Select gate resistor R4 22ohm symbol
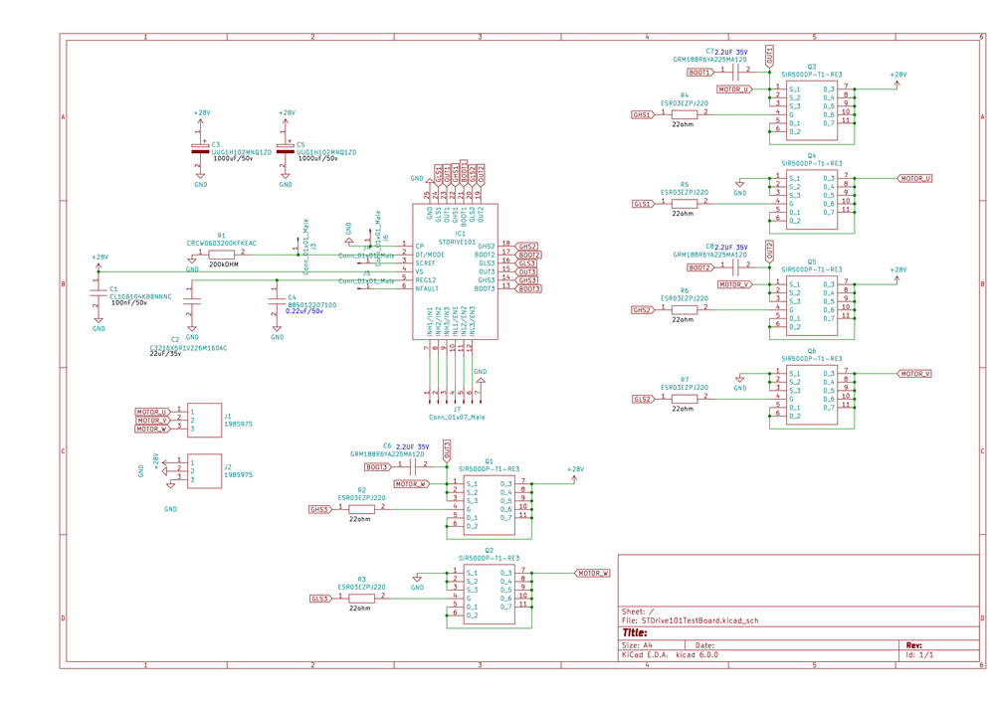The width and height of the screenshot is (993, 702). 684,115
